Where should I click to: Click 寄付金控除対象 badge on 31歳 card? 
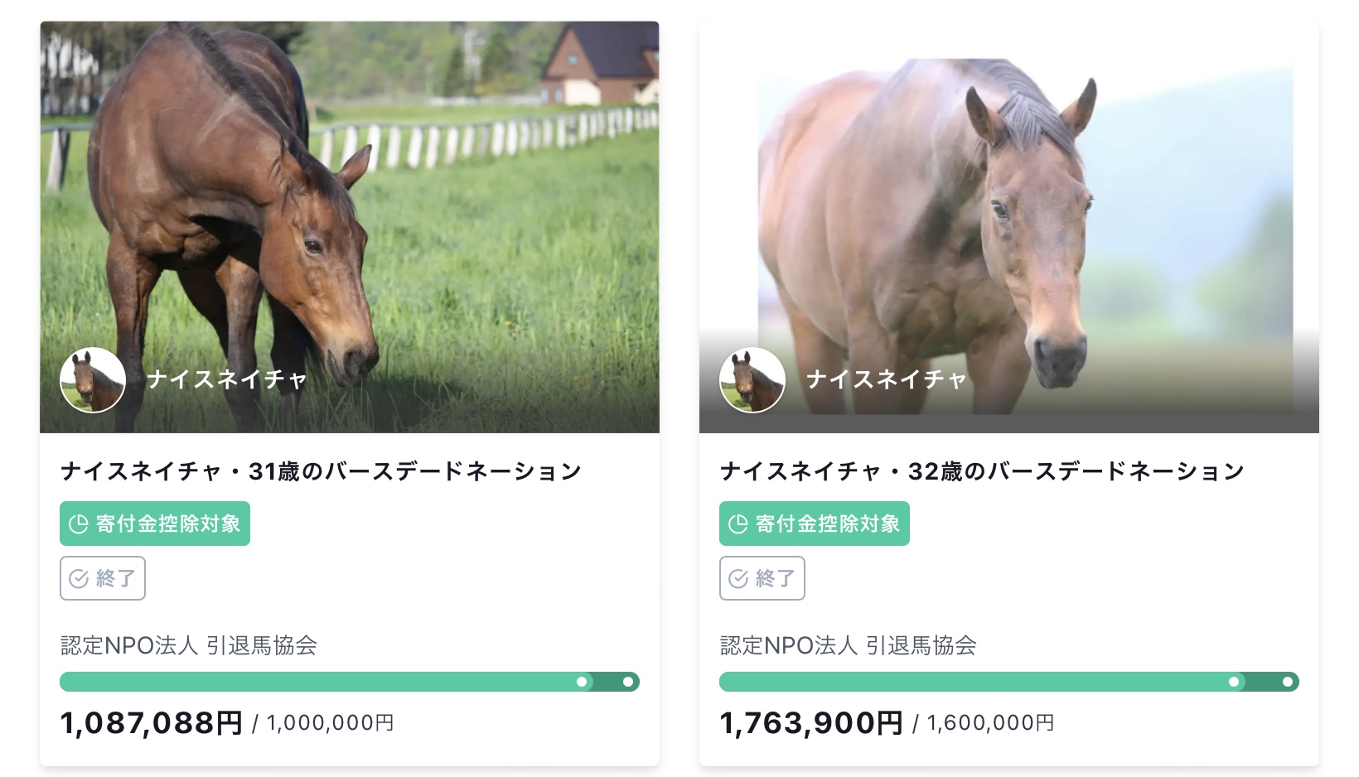[x=155, y=524]
